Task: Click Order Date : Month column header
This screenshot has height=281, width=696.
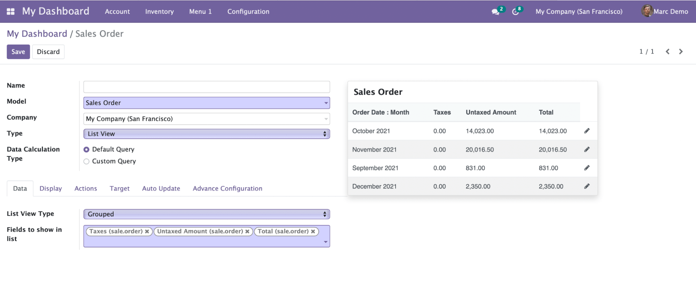Action: pyautogui.click(x=381, y=112)
